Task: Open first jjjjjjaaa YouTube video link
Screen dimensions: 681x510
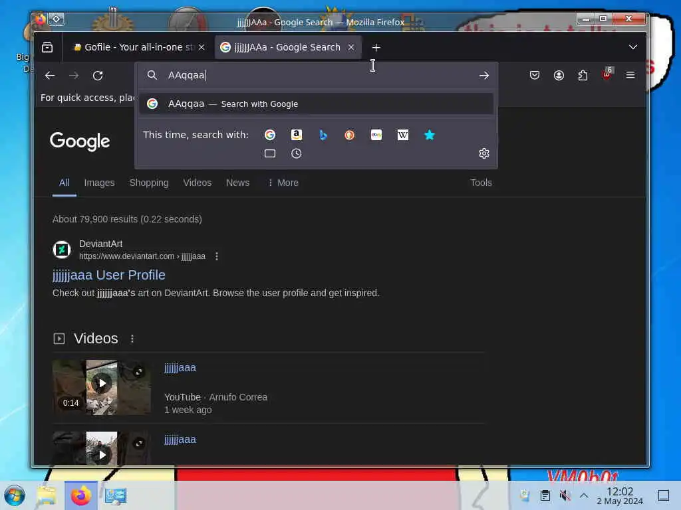Action: tap(180, 368)
